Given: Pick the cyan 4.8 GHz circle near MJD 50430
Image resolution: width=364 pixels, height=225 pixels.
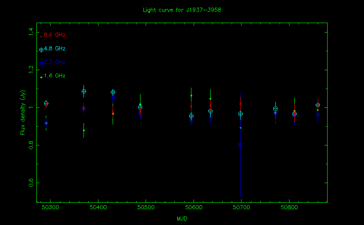Looking at the screenshot, I should click(113, 92).
